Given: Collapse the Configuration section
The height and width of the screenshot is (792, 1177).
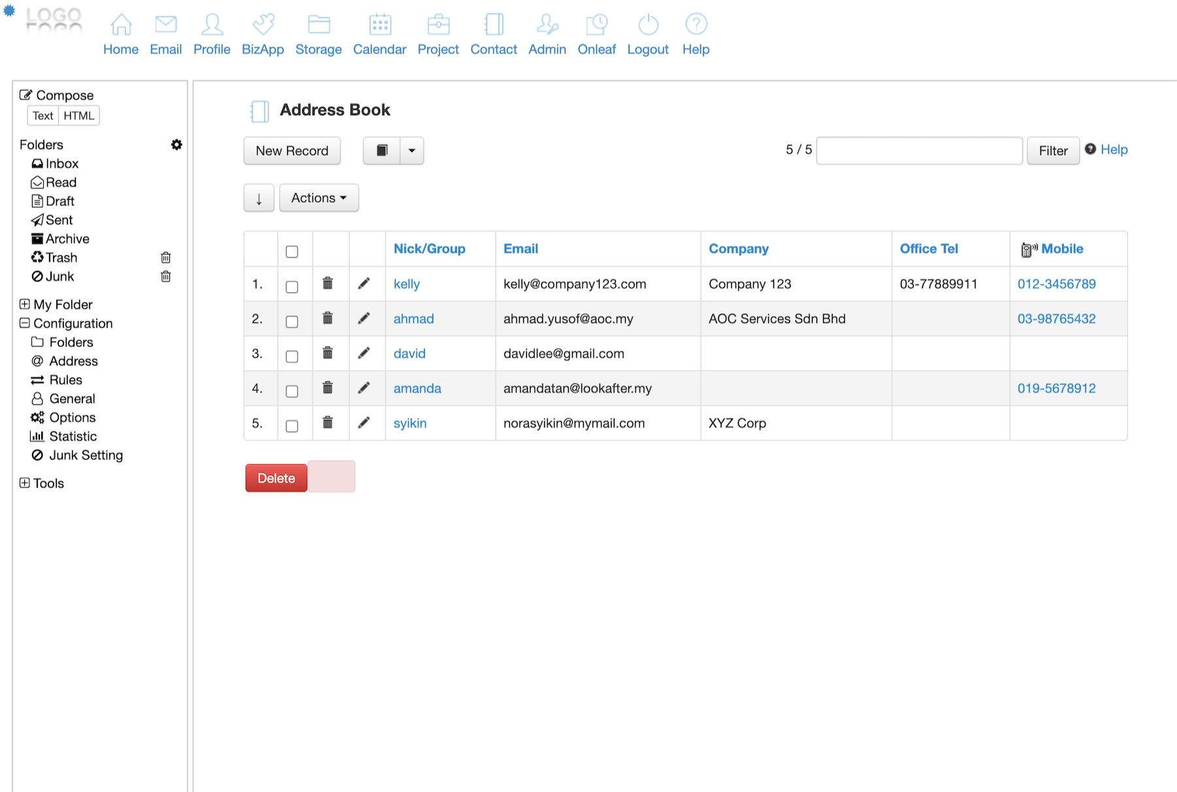Looking at the screenshot, I should point(25,323).
